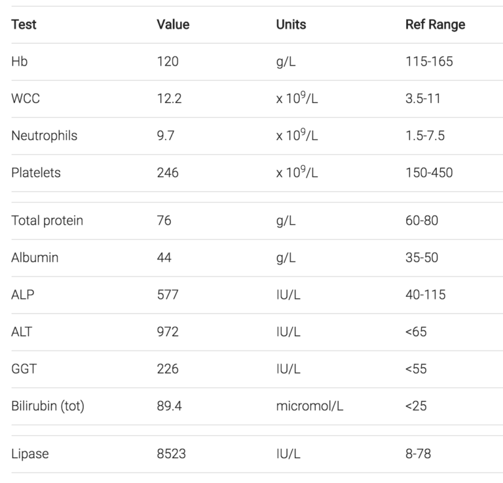Click the Lipase reference range 8-78
503x483 pixels.
[x=418, y=454]
